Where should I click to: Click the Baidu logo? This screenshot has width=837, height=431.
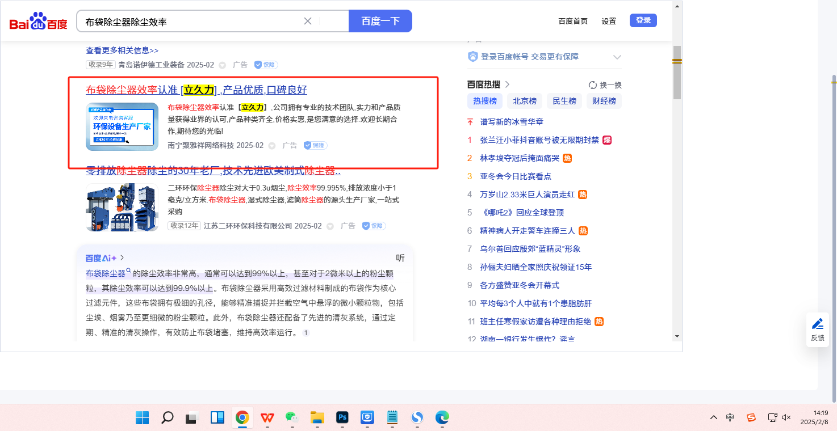click(x=38, y=22)
